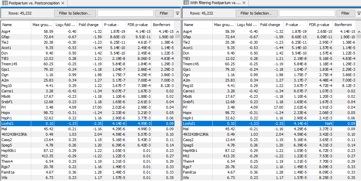
Task: Select Ogn row in right table
Action: [x=269, y=75]
